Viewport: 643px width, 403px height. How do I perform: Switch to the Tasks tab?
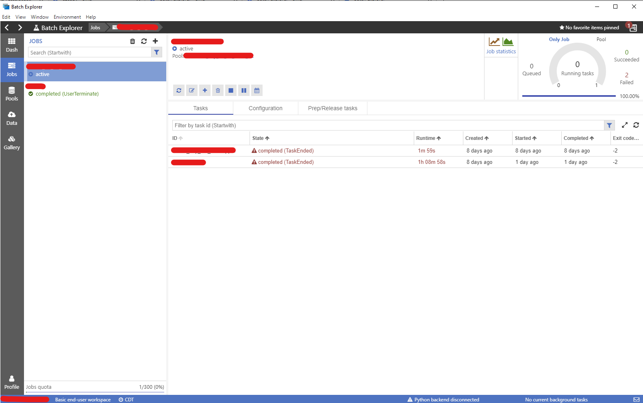[x=200, y=108]
